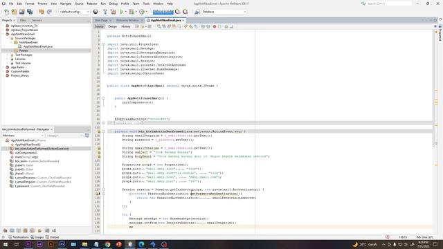
Task: Click the New File toolbar icon
Action: [x=6, y=12]
